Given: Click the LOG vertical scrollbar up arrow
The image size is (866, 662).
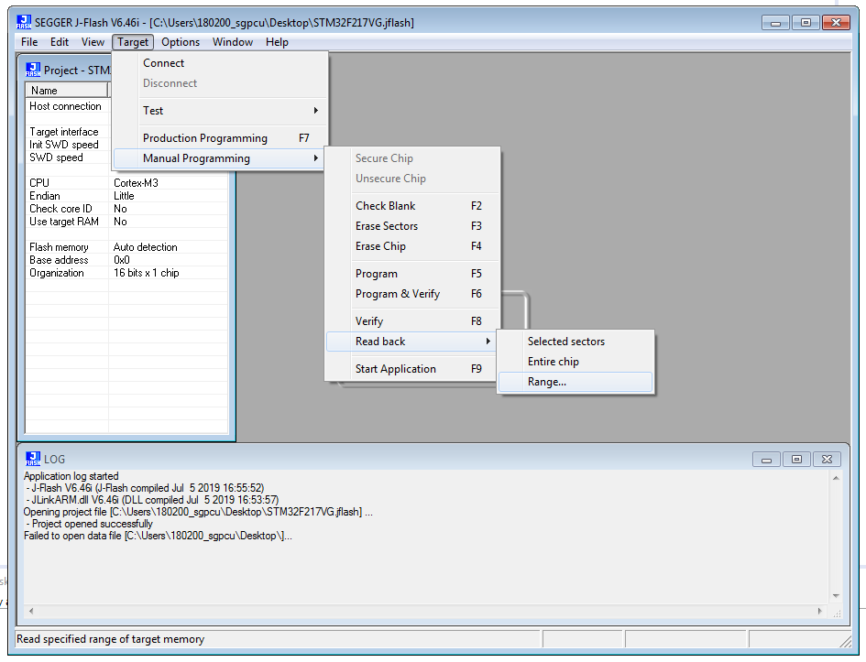Looking at the screenshot, I should (x=836, y=478).
